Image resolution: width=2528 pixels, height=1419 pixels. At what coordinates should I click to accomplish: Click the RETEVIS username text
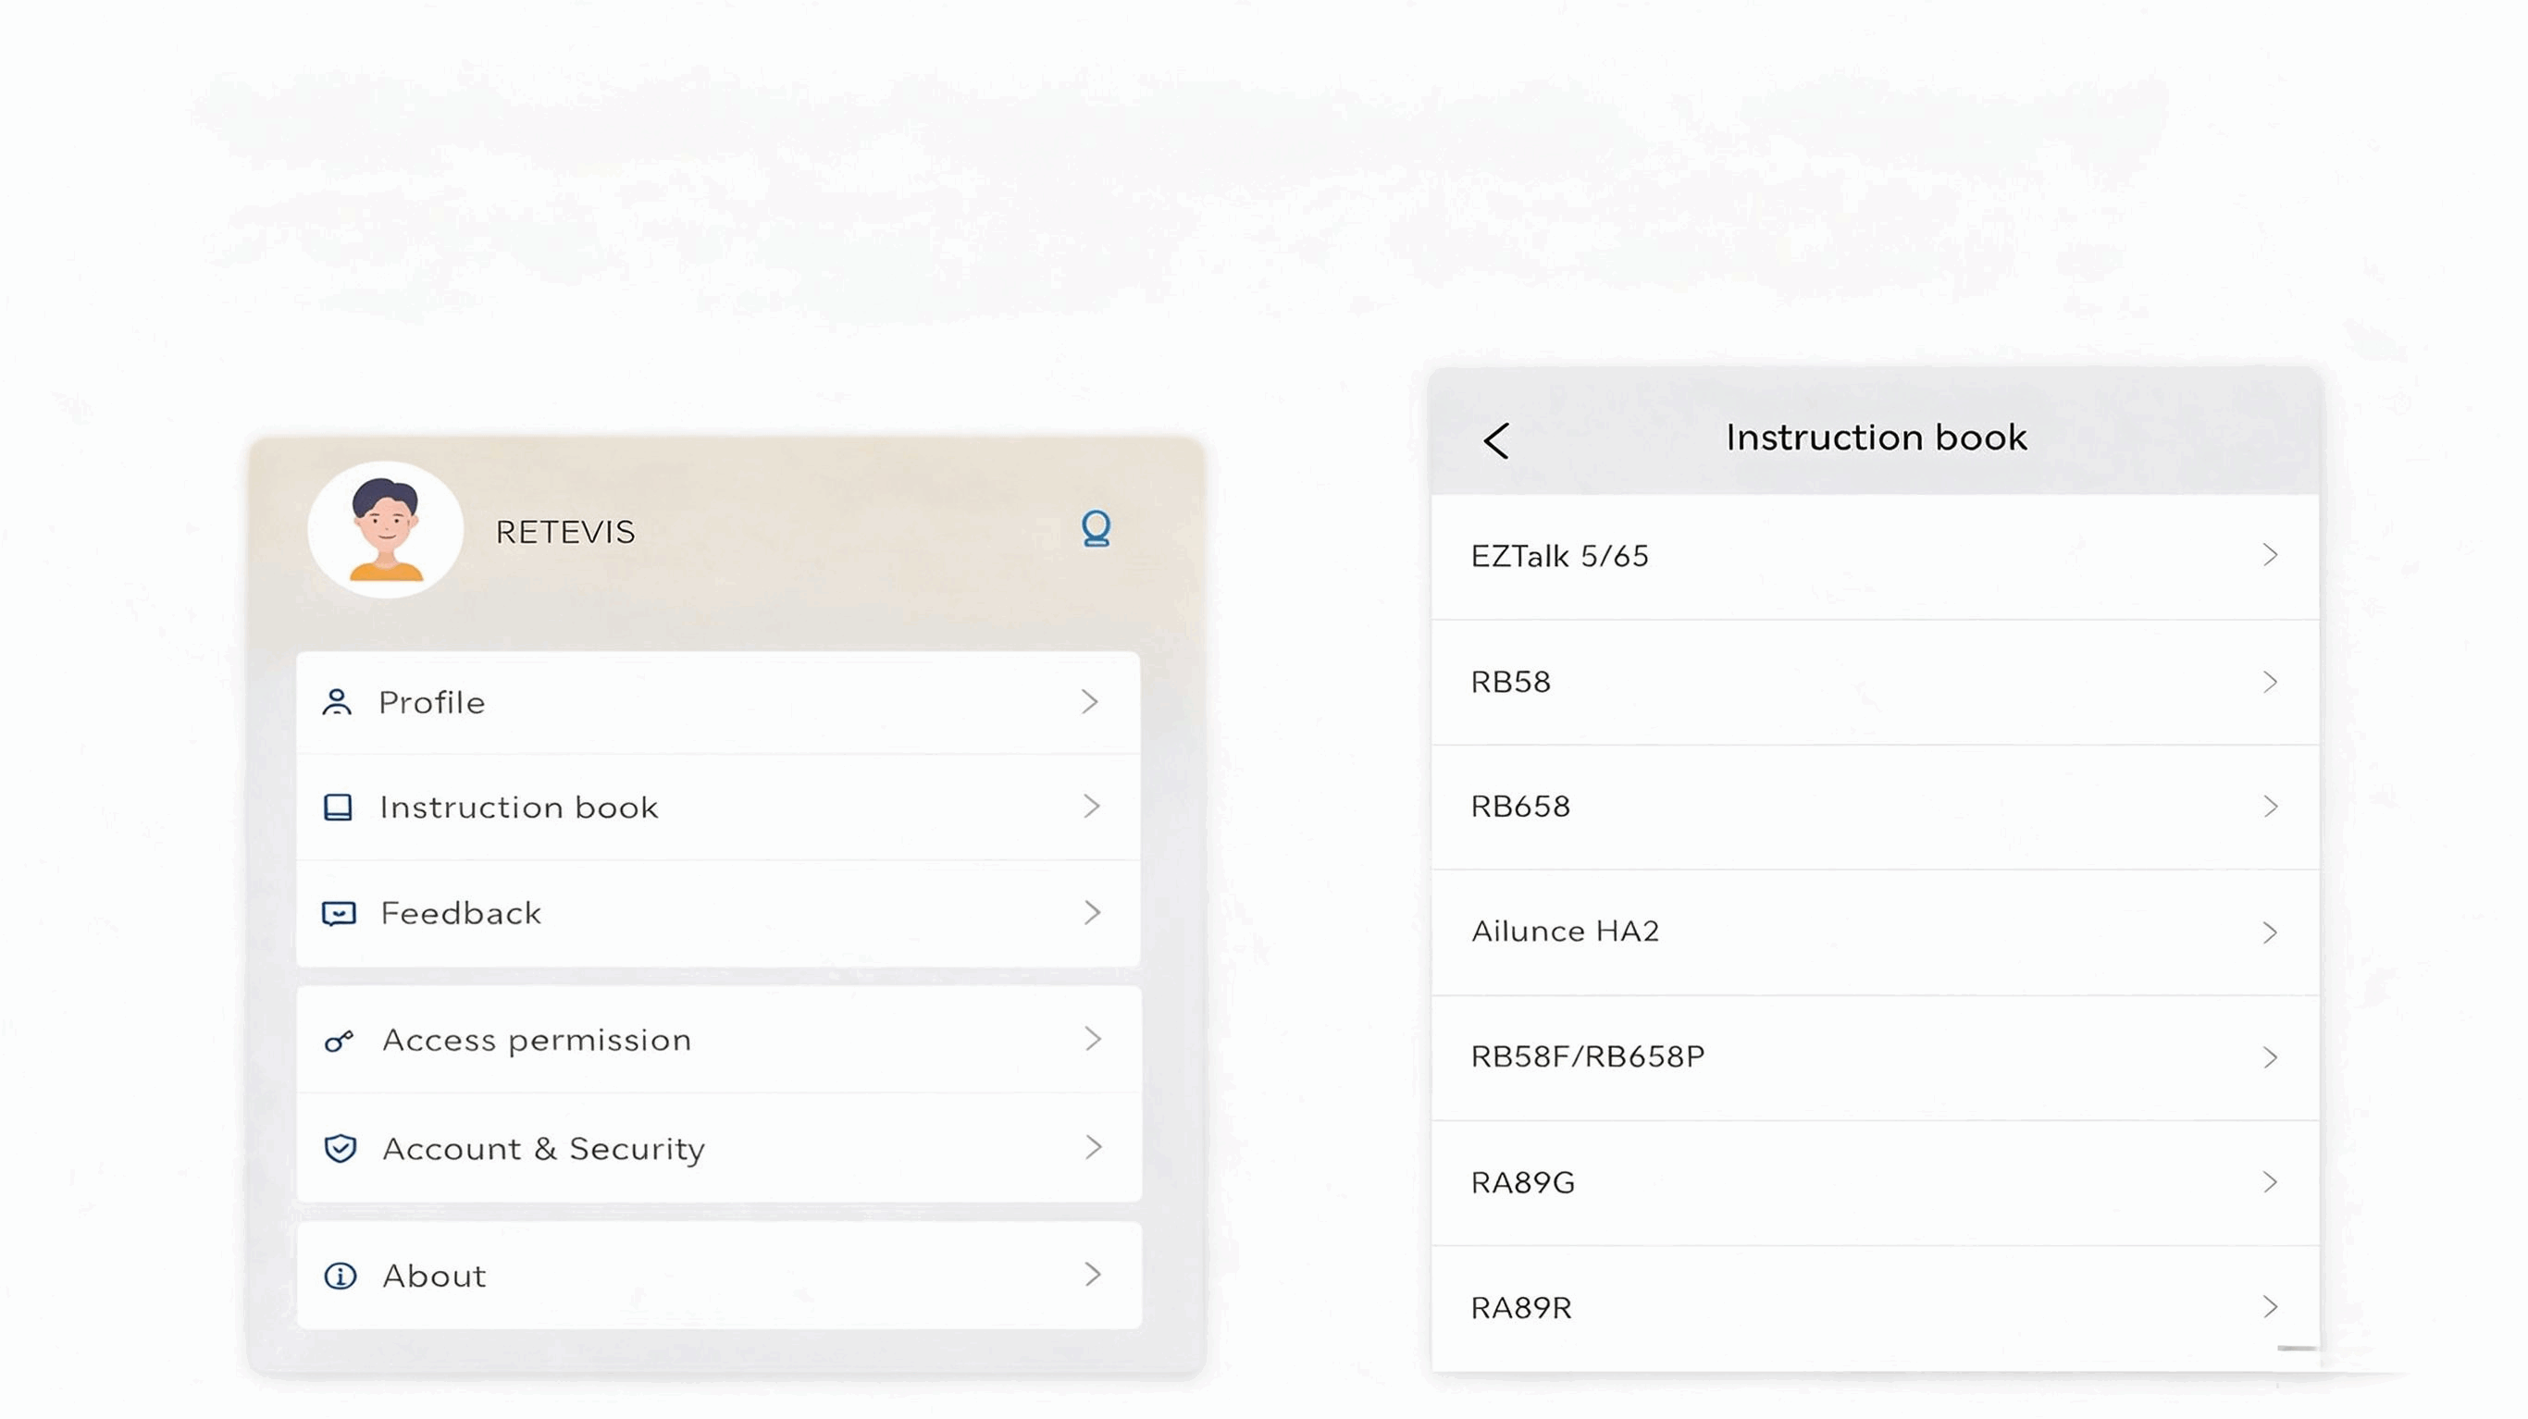[x=565, y=532]
